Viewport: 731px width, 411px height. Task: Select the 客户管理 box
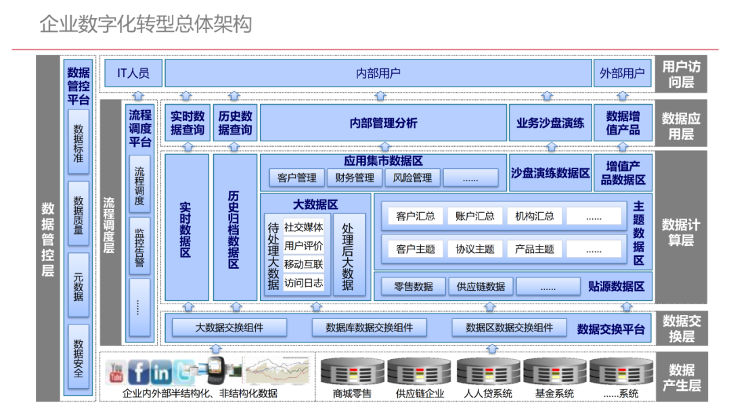coord(296,178)
